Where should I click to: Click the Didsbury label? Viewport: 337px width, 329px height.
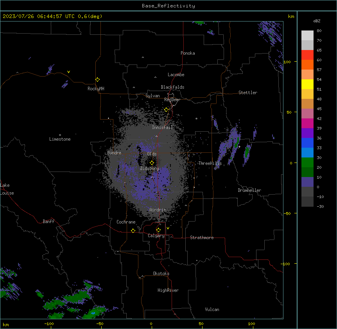150,168
